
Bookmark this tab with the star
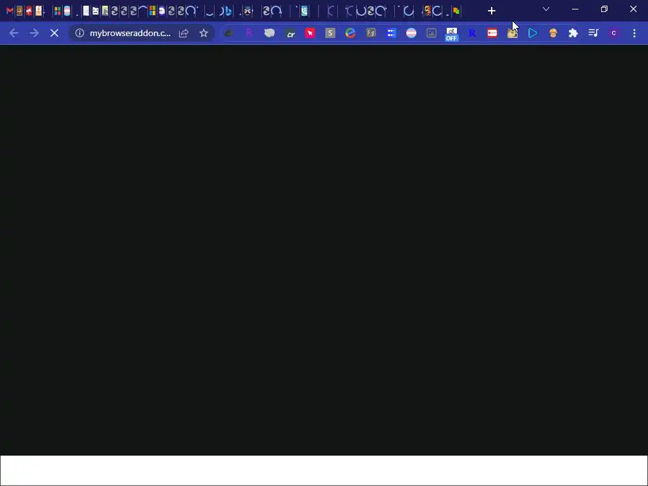pos(204,33)
